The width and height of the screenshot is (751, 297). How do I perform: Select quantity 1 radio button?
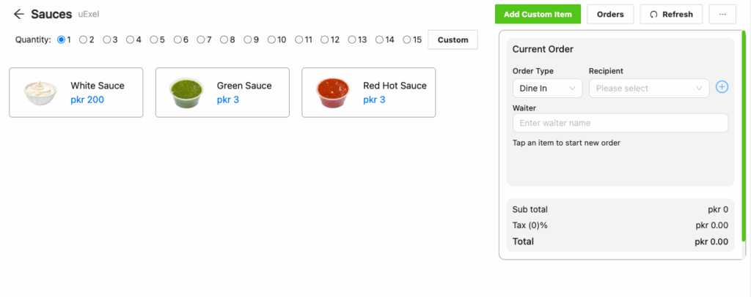[61, 40]
